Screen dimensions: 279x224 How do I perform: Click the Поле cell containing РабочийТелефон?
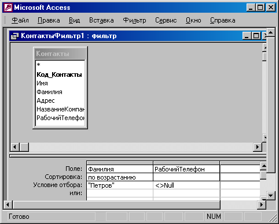click(x=186, y=169)
